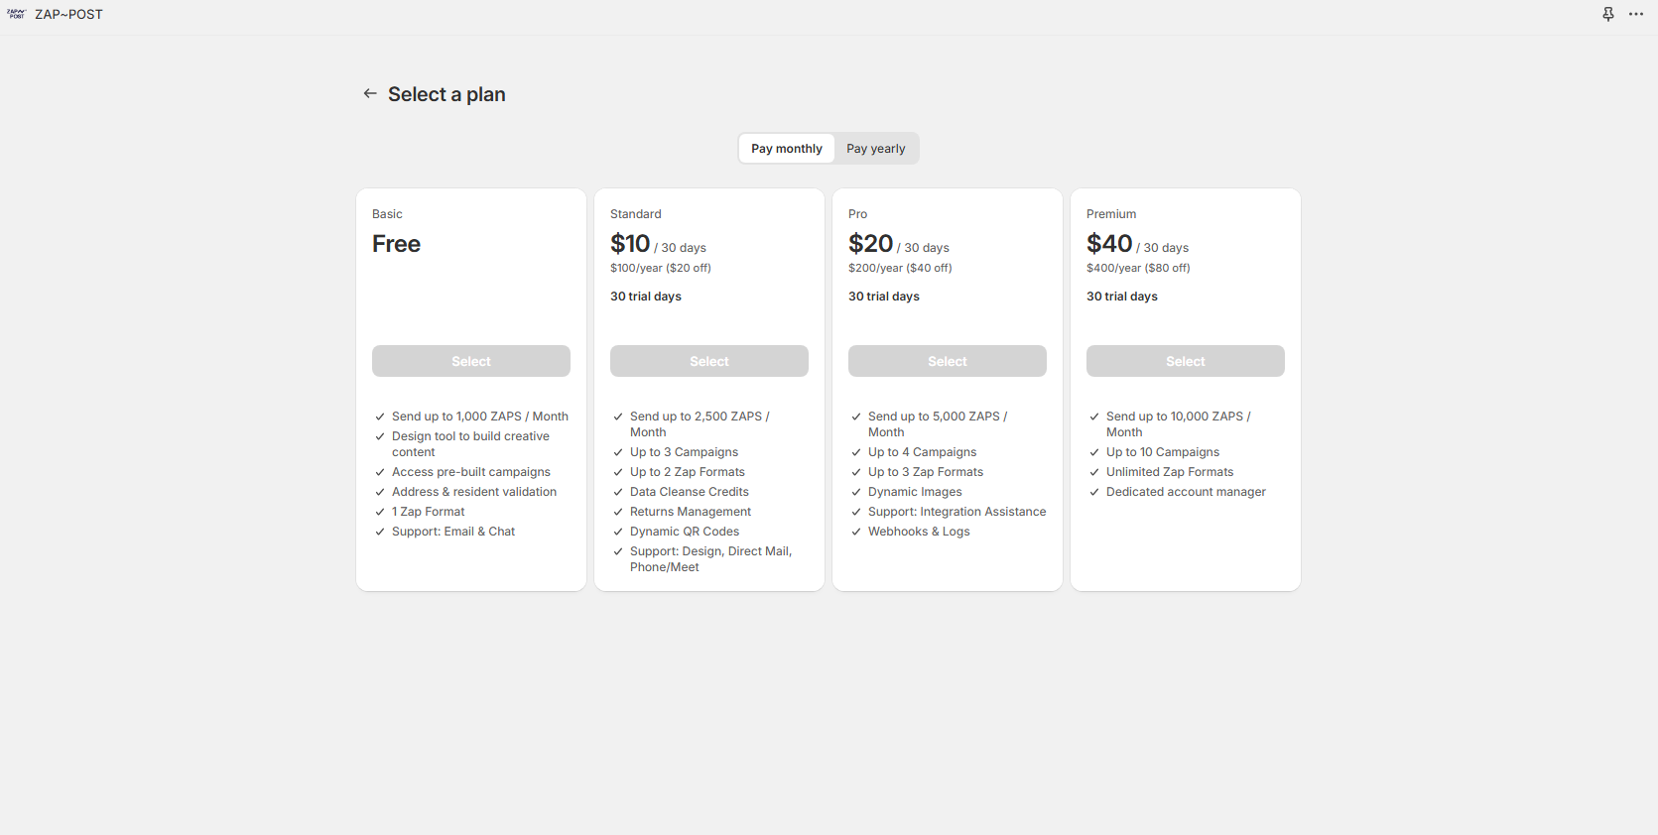
Task: Select the Basic free plan
Action: pos(471,361)
